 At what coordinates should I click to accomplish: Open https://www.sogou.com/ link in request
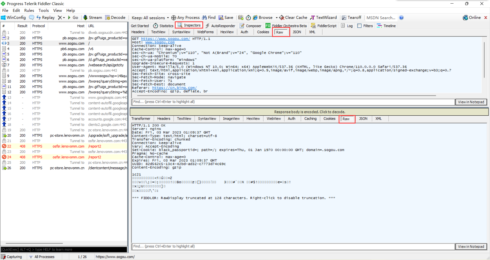pyautogui.click(x=165, y=39)
